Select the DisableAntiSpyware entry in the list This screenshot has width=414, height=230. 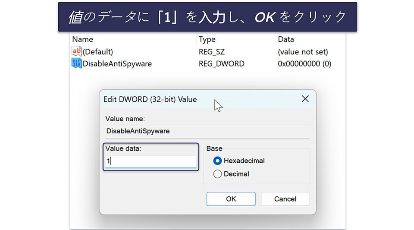point(117,63)
